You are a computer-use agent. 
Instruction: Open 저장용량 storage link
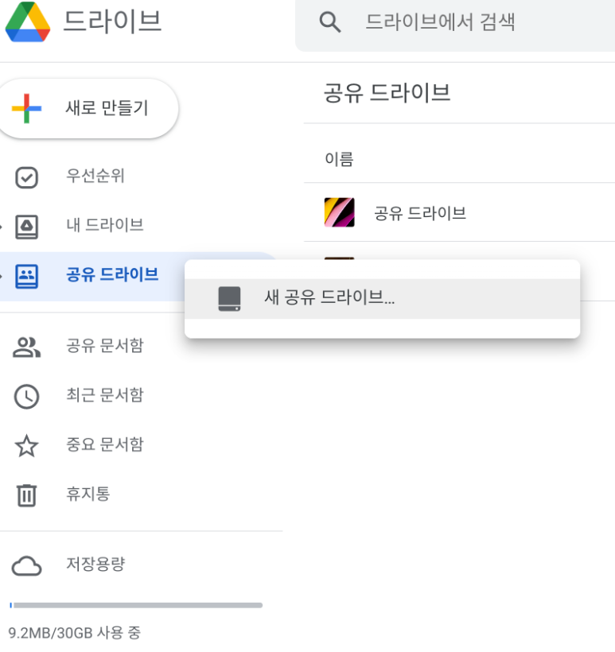[95, 565]
